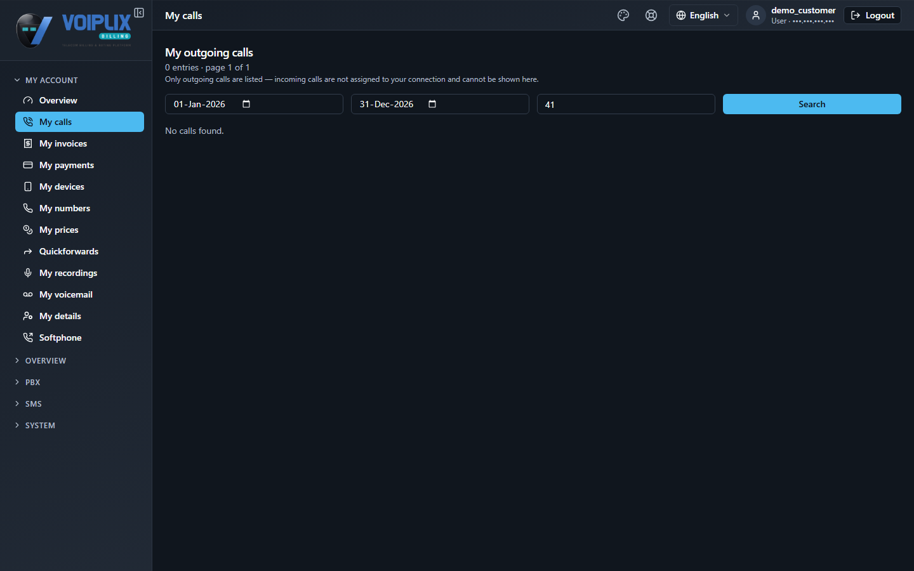Go to My payments
This screenshot has height=571, width=914.
point(79,165)
